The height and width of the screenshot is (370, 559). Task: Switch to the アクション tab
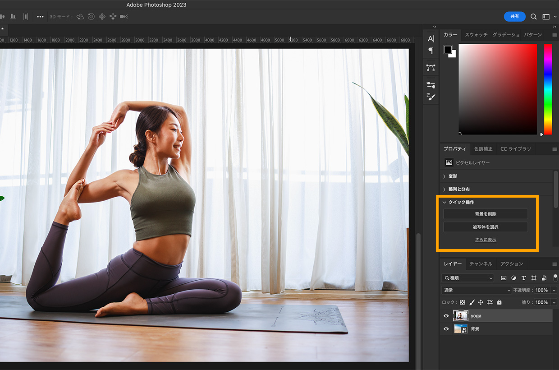[512, 264]
